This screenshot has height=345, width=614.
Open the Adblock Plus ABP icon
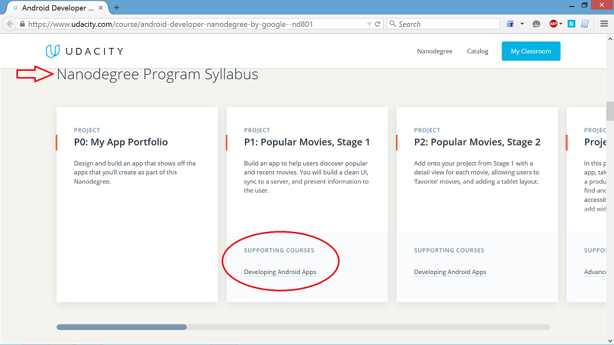point(553,24)
